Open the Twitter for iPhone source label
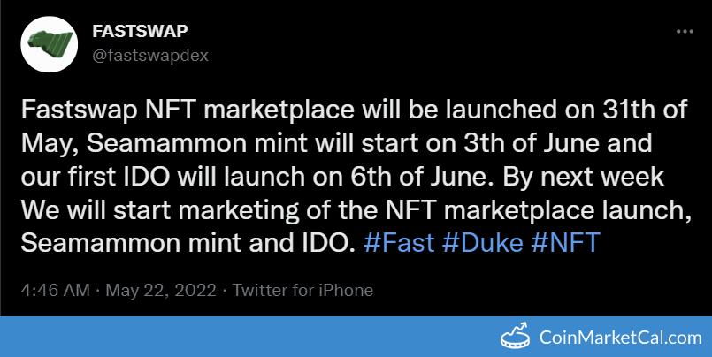Screen dimensions: 712x357 point(303,290)
